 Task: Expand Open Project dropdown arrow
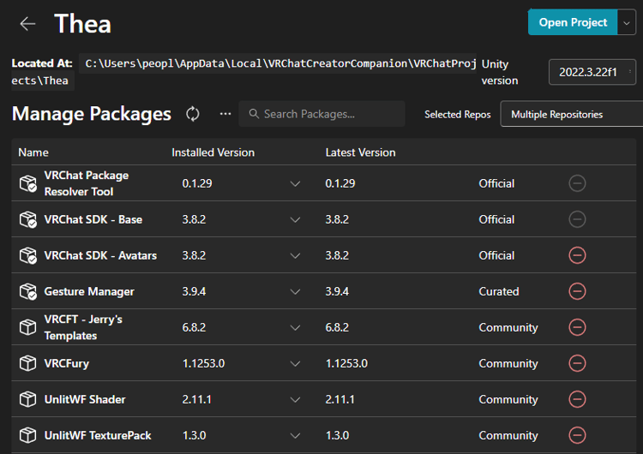pyautogui.click(x=626, y=22)
